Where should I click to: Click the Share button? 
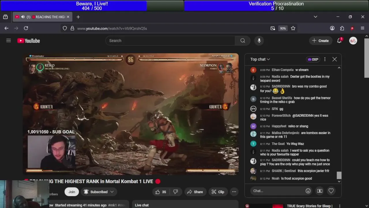195,192
